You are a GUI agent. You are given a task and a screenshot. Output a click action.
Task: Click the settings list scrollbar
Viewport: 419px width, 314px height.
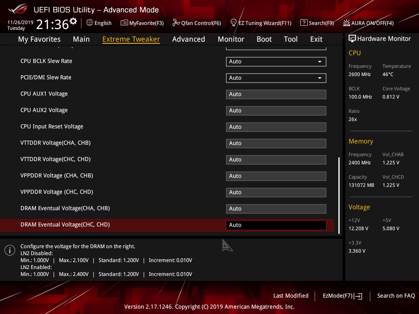pyautogui.click(x=339, y=196)
